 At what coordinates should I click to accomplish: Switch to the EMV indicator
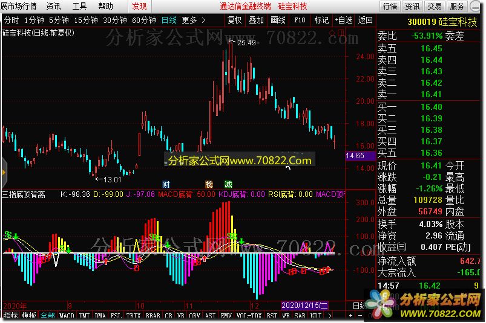coord(226,316)
